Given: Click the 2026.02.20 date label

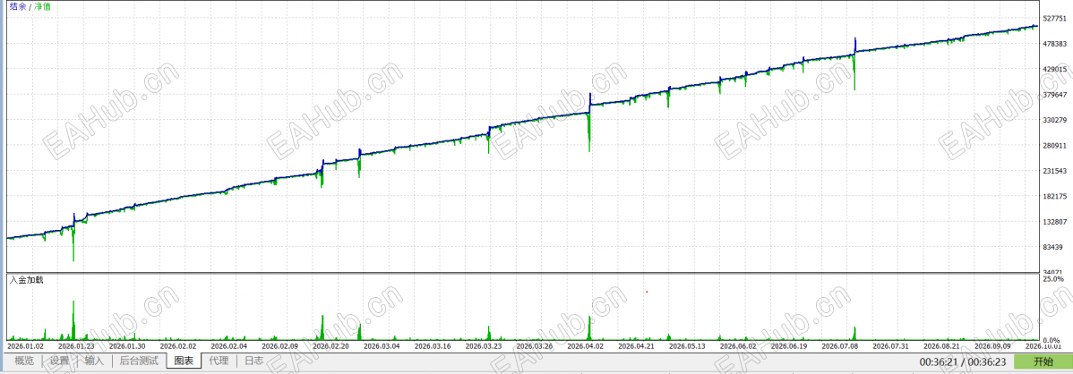Looking at the screenshot, I should tap(332, 346).
